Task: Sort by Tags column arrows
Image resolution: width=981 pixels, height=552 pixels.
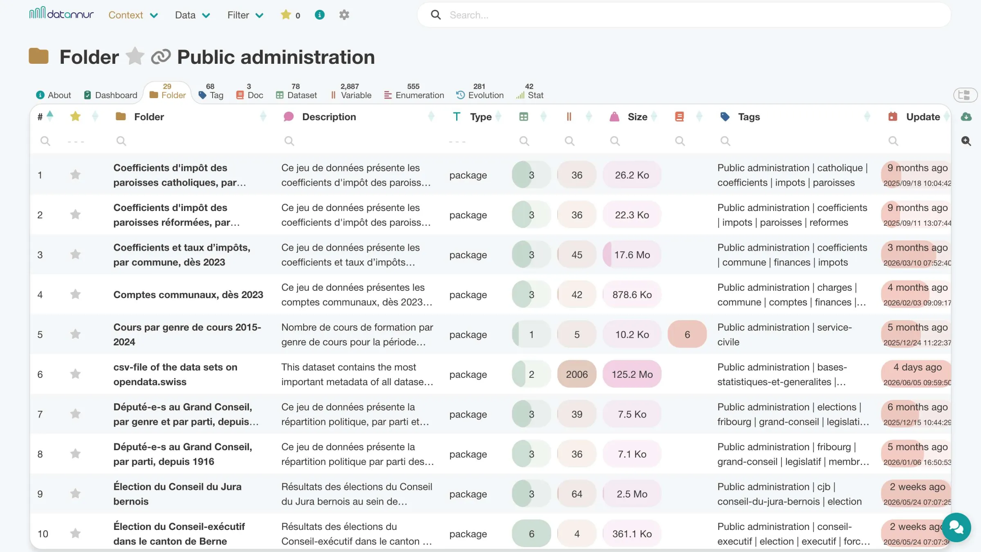Action: click(867, 117)
